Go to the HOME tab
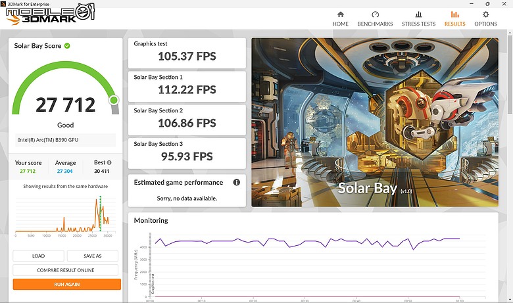The height and width of the screenshot is (303, 513). click(x=340, y=19)
